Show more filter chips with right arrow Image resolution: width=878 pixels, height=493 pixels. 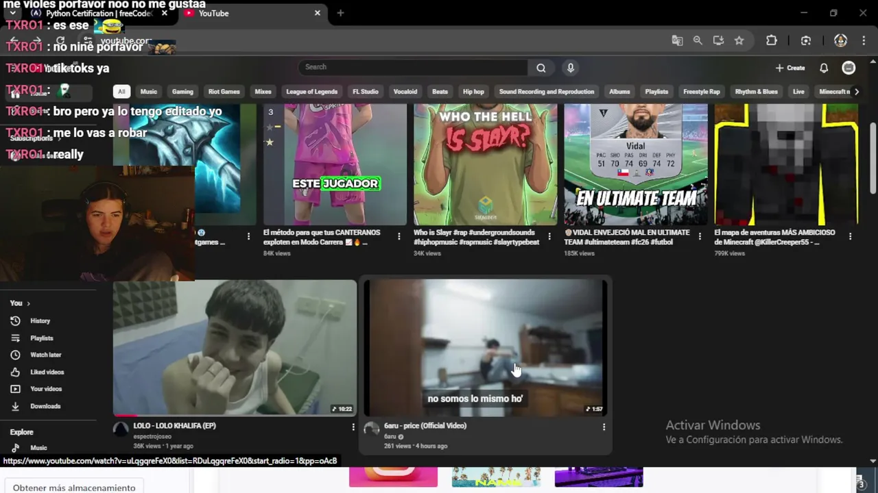[856, 92]
